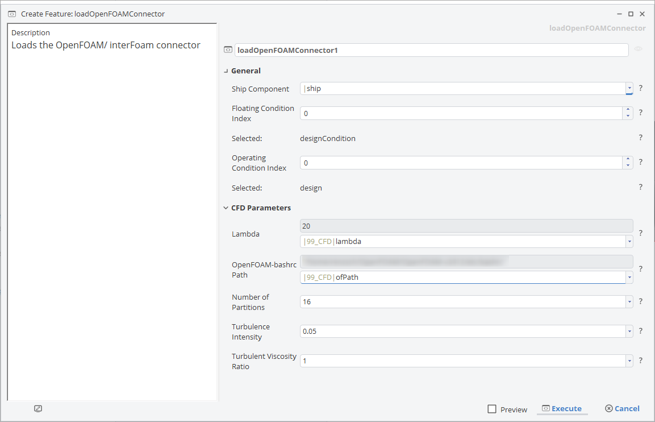Decrease Floating Condition Index with down arrow
The width and height of the screenshot is (655, 422).
click(x=628, y=116)
